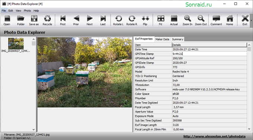
Task: Open the View menu
Action: (18, 11)
